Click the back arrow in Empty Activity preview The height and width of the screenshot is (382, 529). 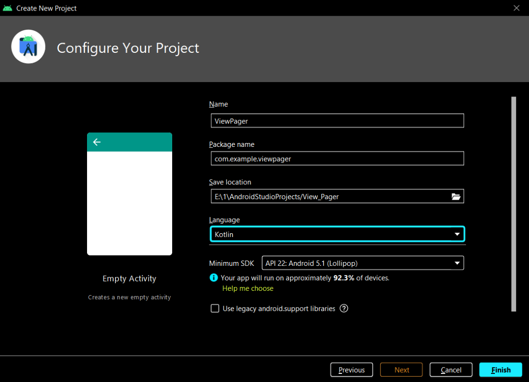[97, 142]
